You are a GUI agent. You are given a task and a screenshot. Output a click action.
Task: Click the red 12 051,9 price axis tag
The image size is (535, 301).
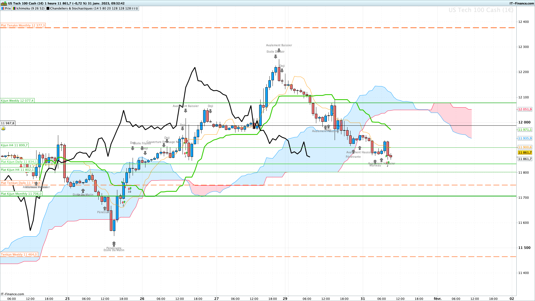click(x=525, y=109)
